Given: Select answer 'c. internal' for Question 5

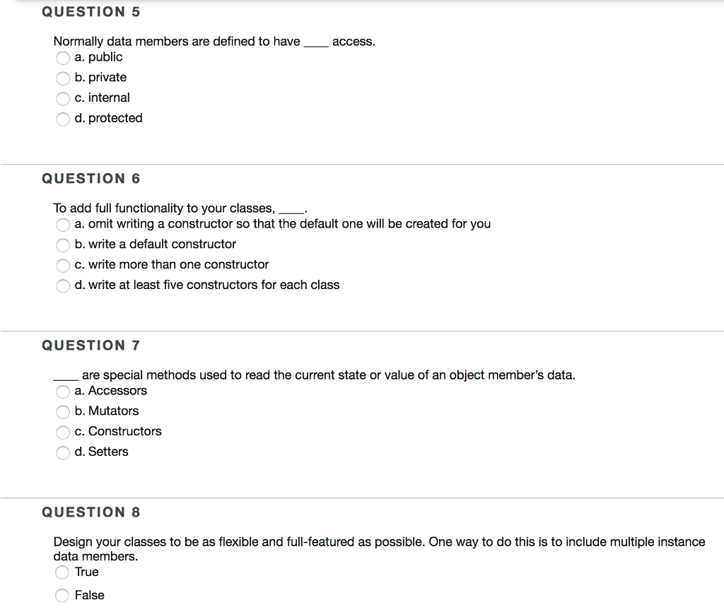Looking at the screenshot, I should point(62,99).
